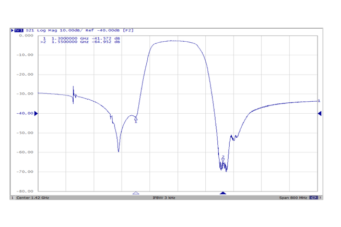Select the marker 2 readout row at 1.55 GHz

click(x=81, y=42)
